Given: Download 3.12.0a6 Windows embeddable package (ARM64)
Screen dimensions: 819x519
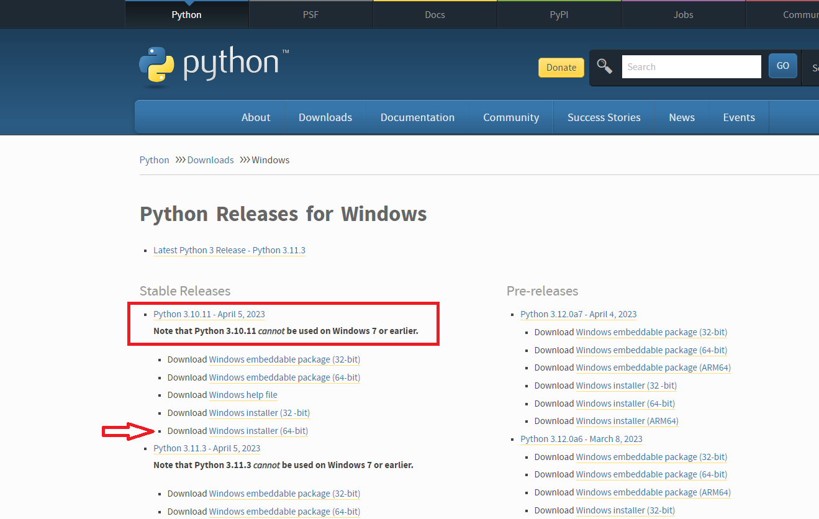Looking at the screenshot, I should pyautogui.click(x=653, y=492).
